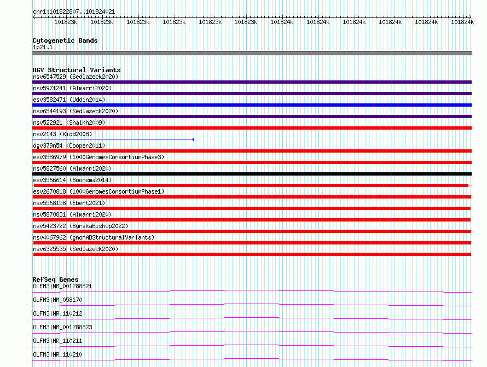This screenshot has height=367, width=487.
Task: Click the blue esv3582471 (Uddin2014) variant bar
Action: coord(252,105)
